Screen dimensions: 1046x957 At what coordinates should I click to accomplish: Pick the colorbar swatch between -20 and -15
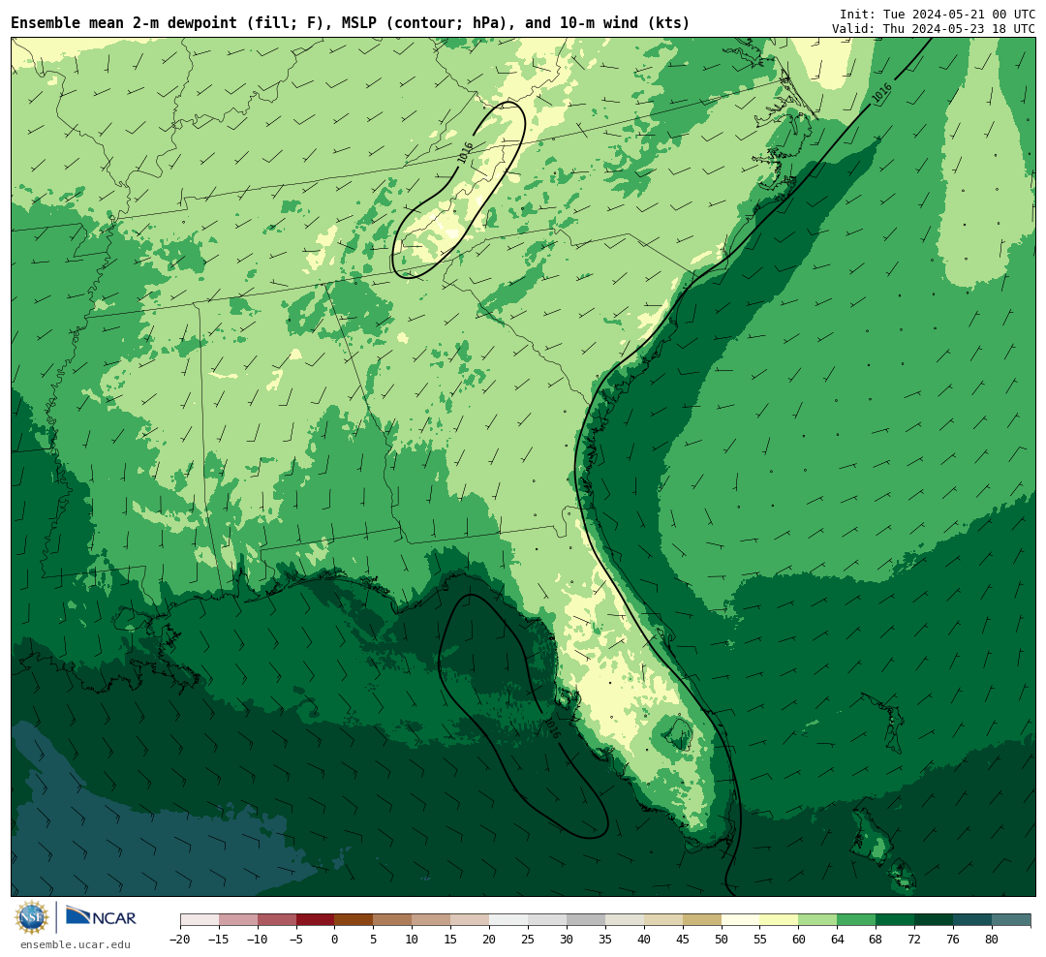[200, 920]
